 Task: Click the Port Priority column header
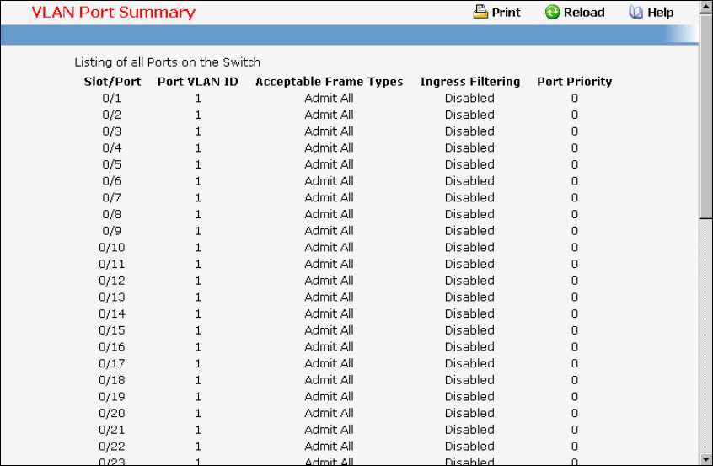pos(574,82)
